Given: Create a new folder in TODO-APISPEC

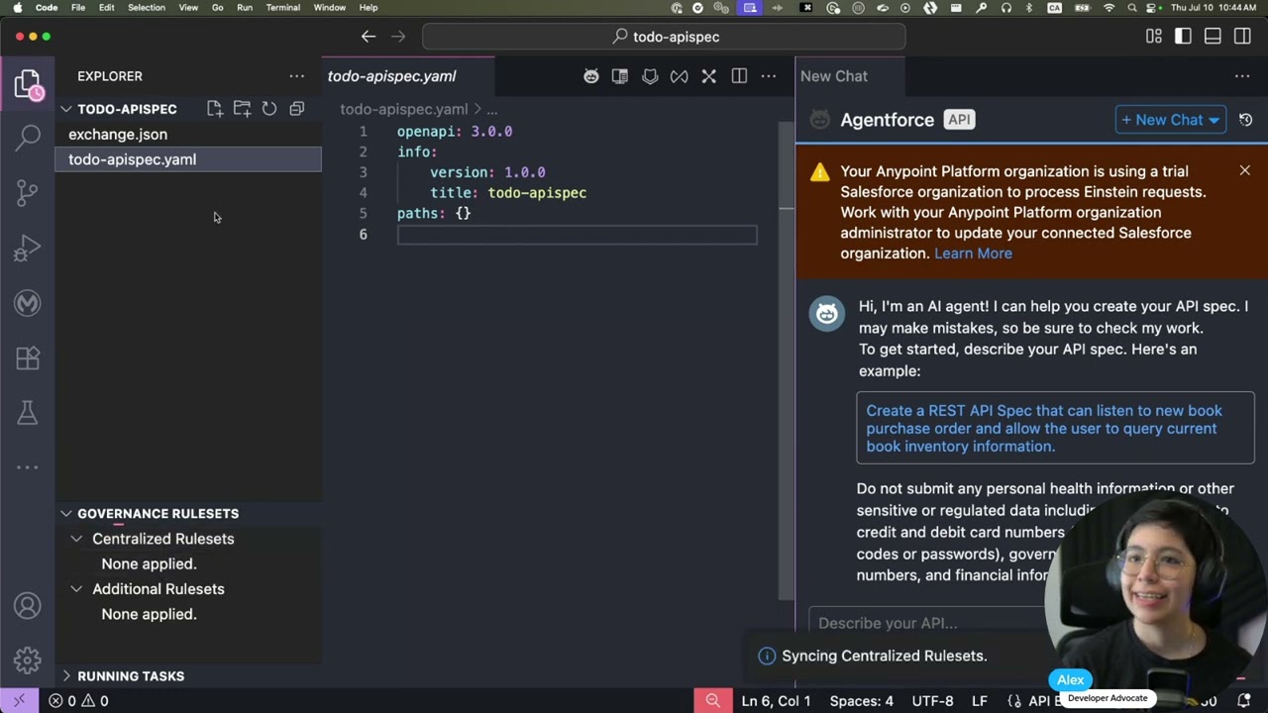Looking at the screenshot, I should (242, 109).
